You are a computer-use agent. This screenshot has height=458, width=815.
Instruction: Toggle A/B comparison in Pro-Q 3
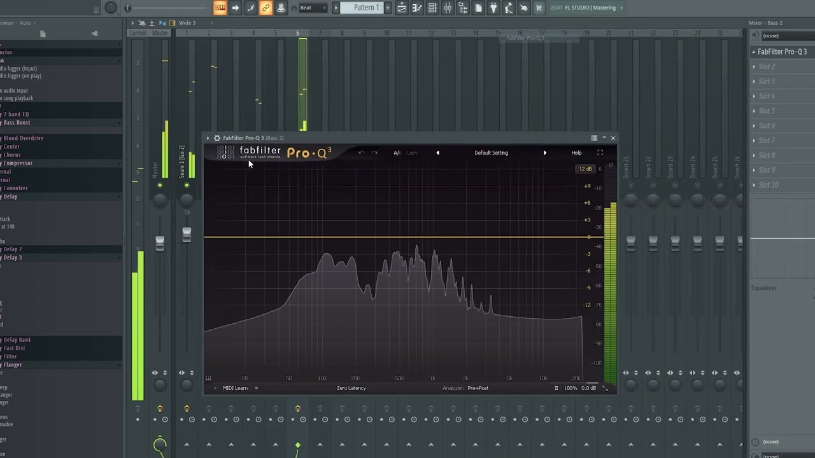397,153
